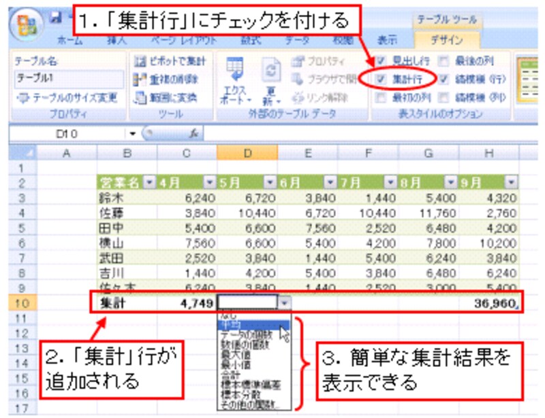The width and height of the screenshot is (545, 418).
Task: Uncheck the 集計行 total row checkbox
Action: pyautogui.click(x=381, y=80)
